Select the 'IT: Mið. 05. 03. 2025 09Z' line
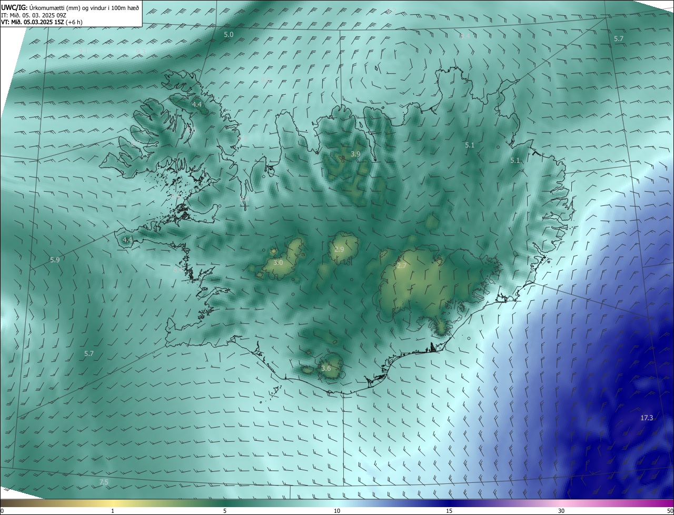 click(x=34, y=15)
